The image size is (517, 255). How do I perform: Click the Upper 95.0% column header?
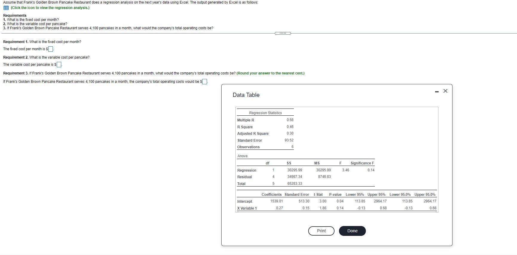click(x=425, y=195)
